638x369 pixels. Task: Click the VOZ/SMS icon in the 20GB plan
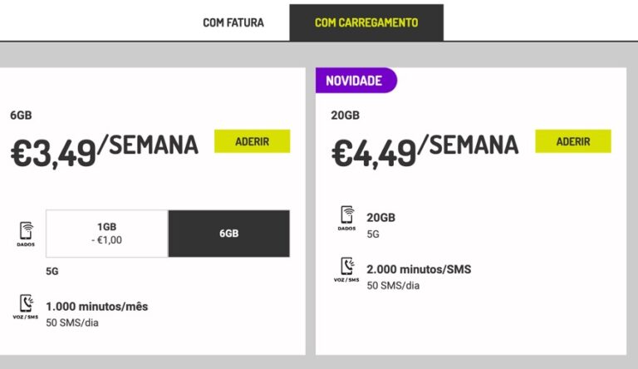point(347,268)
